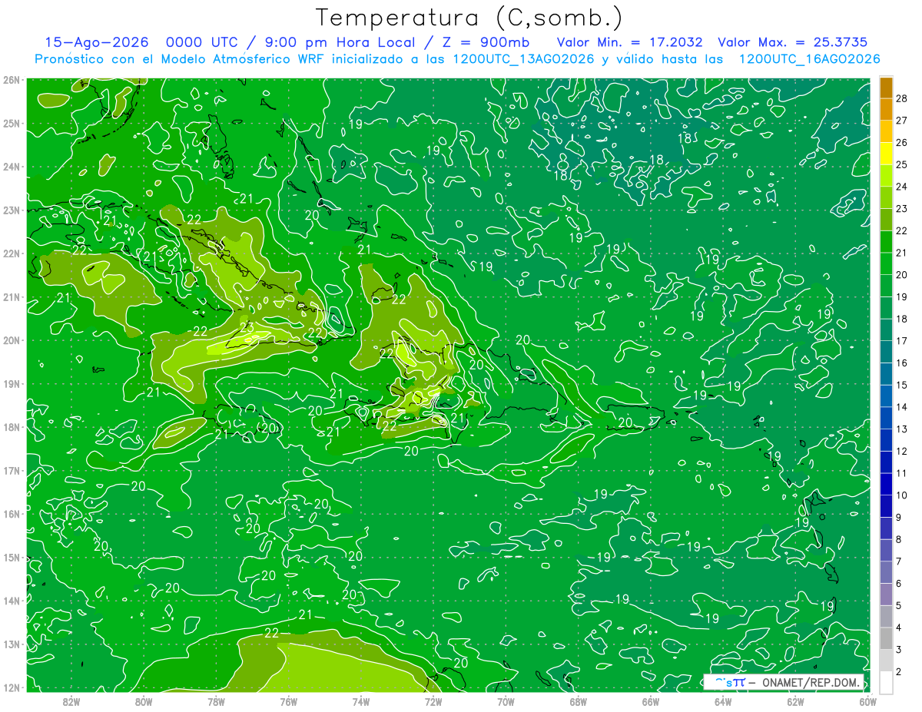Click the "80W" longitude axis label
The height and width of the screenshot is (712, 922).
click(144, 701)
